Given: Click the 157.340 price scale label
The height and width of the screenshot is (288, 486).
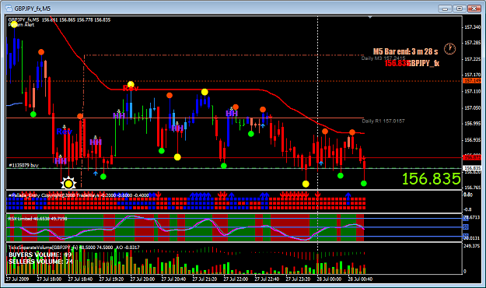Looking at the screenshot, I should click(472, 27).
